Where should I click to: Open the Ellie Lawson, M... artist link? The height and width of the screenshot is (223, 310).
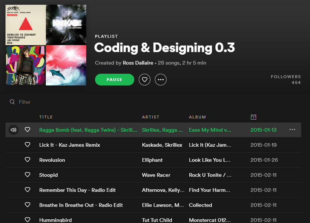pyautogui.click(x=163, y=205)
